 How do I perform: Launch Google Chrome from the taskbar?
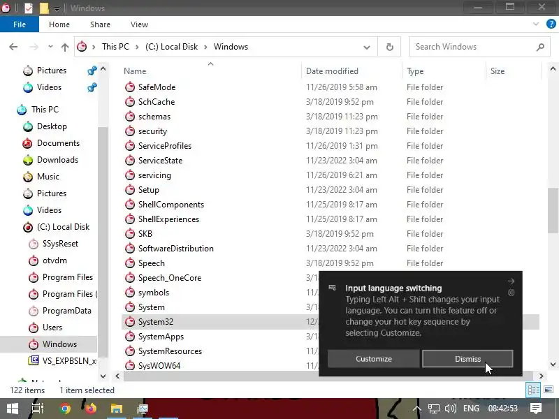coord(65,409)
